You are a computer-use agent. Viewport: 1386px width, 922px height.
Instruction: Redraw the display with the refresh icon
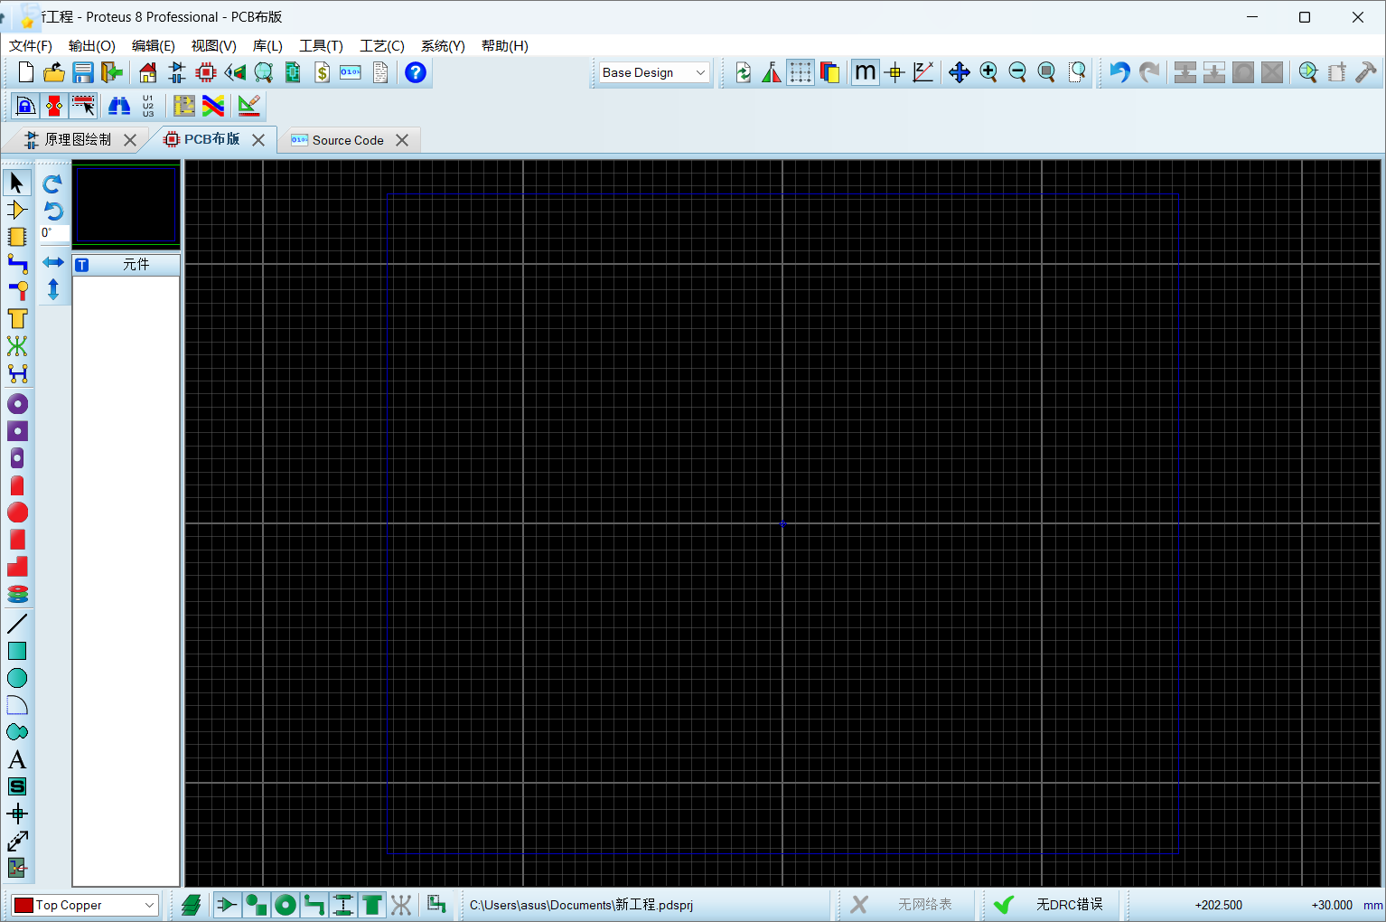(743, 72)
